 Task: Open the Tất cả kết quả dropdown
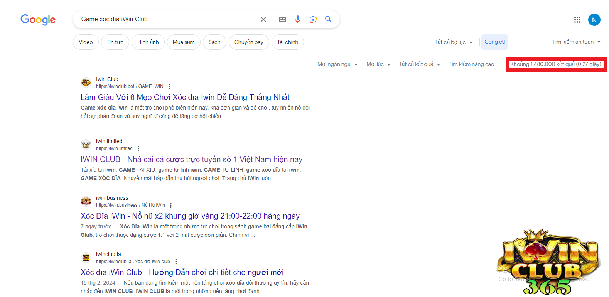420,64
